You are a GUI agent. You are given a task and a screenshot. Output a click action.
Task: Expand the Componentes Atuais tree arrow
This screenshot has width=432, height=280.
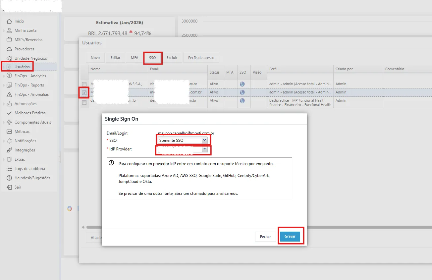(4, 122)
